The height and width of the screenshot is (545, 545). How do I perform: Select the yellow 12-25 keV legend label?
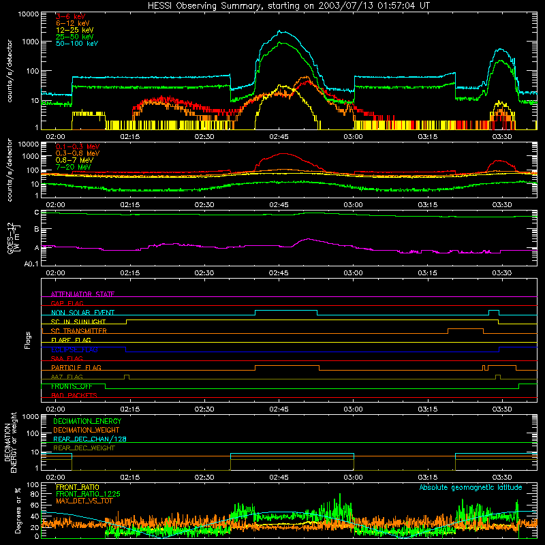tap(75, 30)
